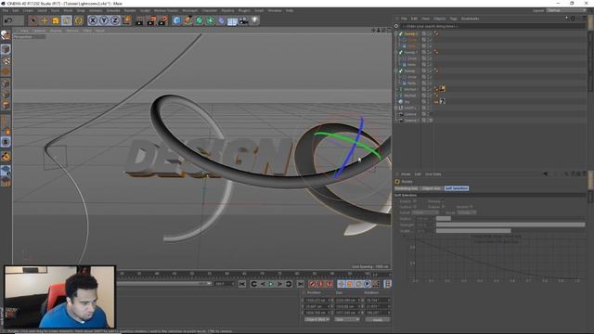Screen dimensions: 594x334
Task: Click Render View icon
Action: click(x=140, y=20)
